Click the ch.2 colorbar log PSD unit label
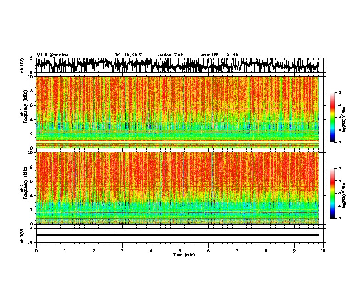364x281 pixels. point(344,195)
